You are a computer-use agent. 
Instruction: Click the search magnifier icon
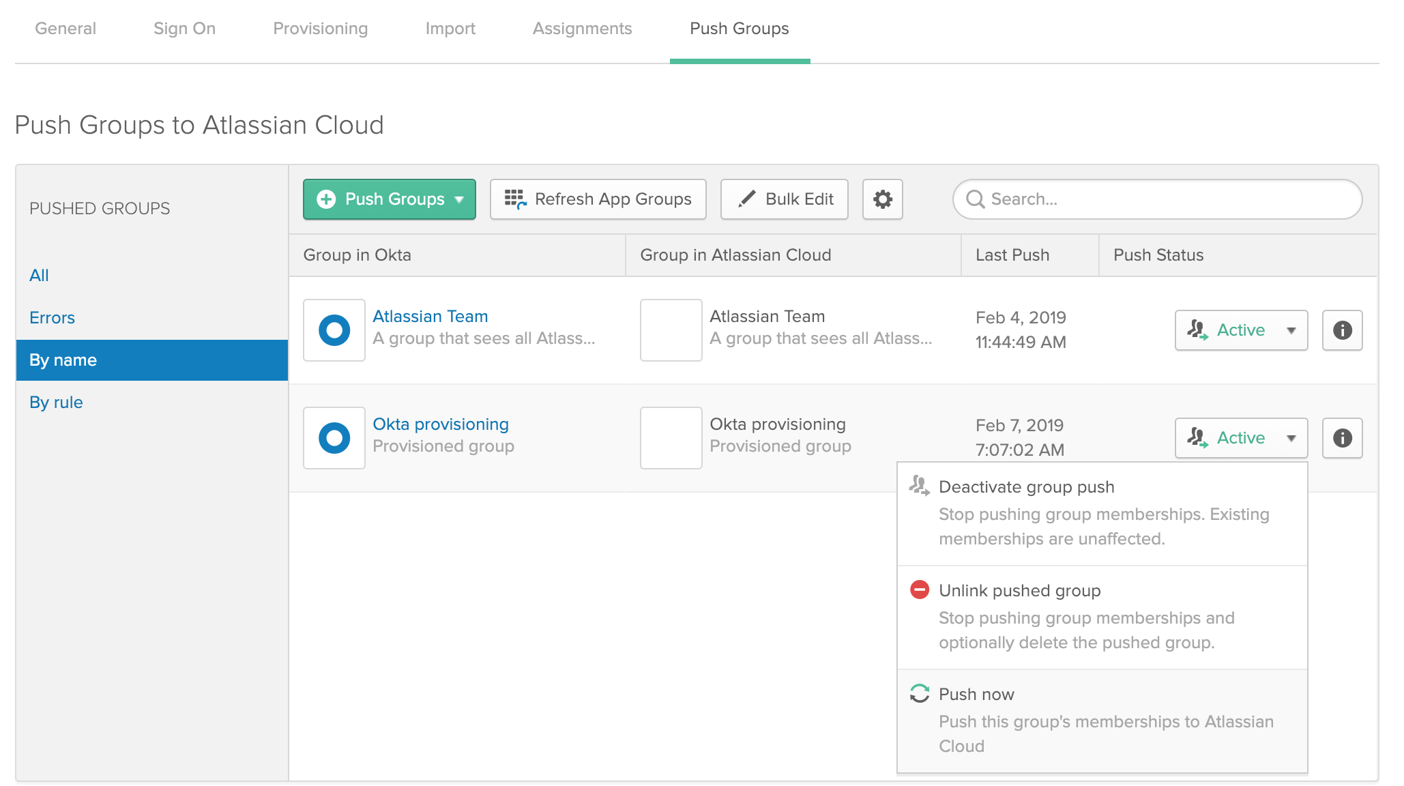(x=976, y=199)
